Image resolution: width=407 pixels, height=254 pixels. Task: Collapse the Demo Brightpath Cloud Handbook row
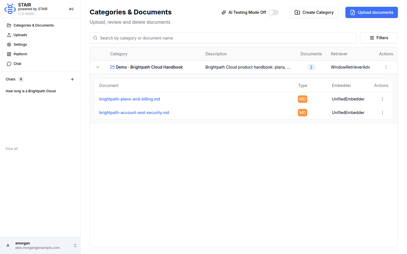pos(98,67)
